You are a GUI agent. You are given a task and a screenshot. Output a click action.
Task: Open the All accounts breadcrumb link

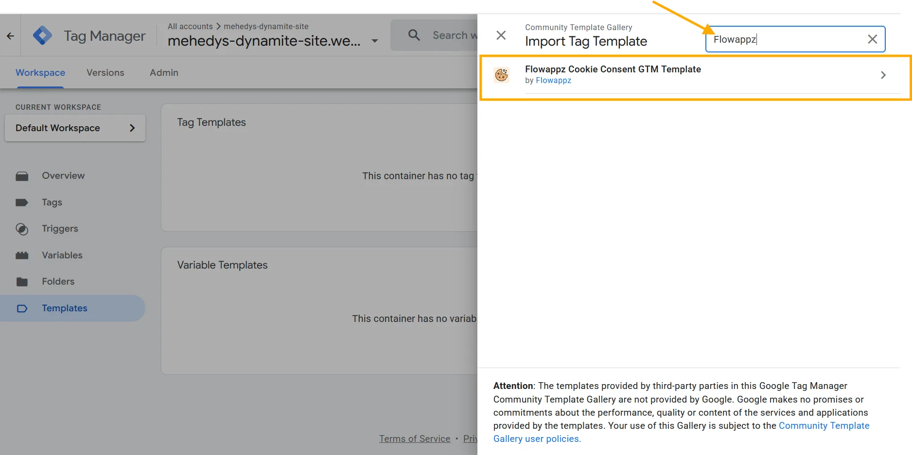190,26
